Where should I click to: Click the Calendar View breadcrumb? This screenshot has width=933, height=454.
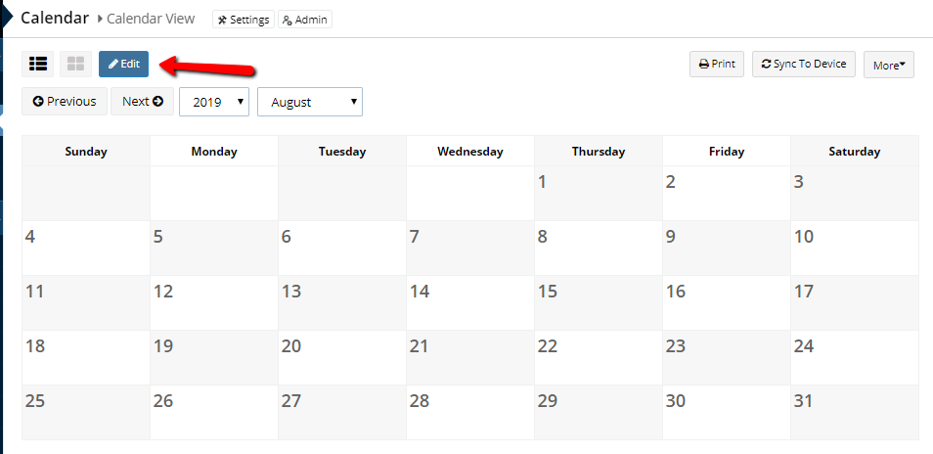pyautogui.click(x=151, y=19)
